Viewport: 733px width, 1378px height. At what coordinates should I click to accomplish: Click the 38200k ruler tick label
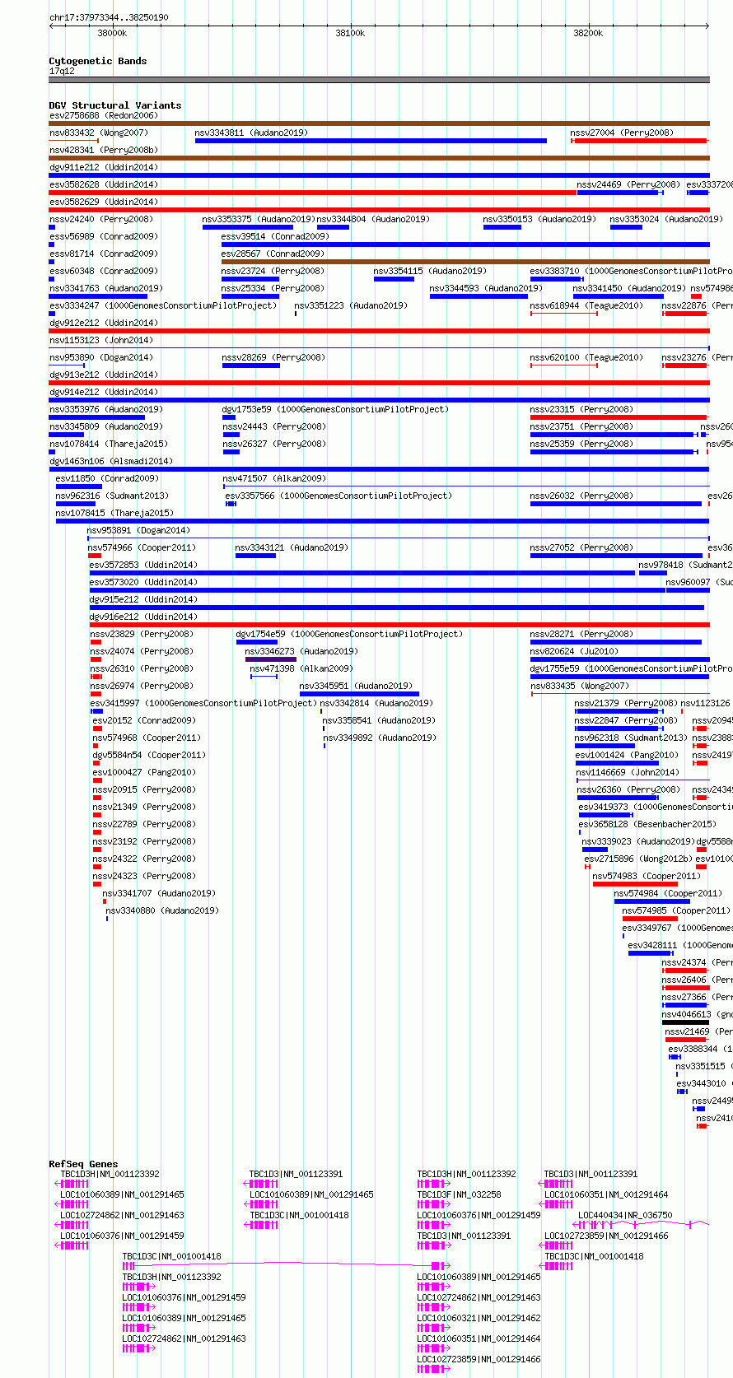tap(588, 33)
